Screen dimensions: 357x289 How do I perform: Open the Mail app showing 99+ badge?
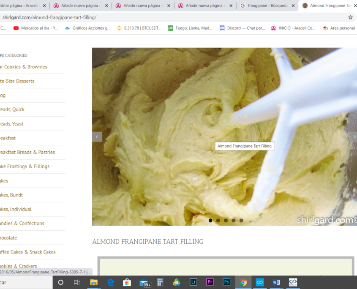(145, 283)
